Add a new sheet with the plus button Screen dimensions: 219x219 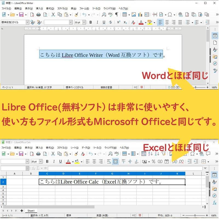pos(21,211)
